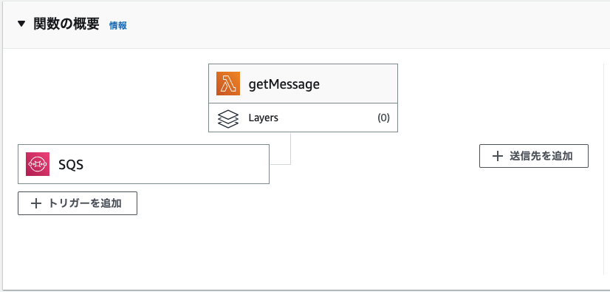Viewport: 610px width, 292px height.
Task: Select the SQS trigger label
Action: [71, 165]
